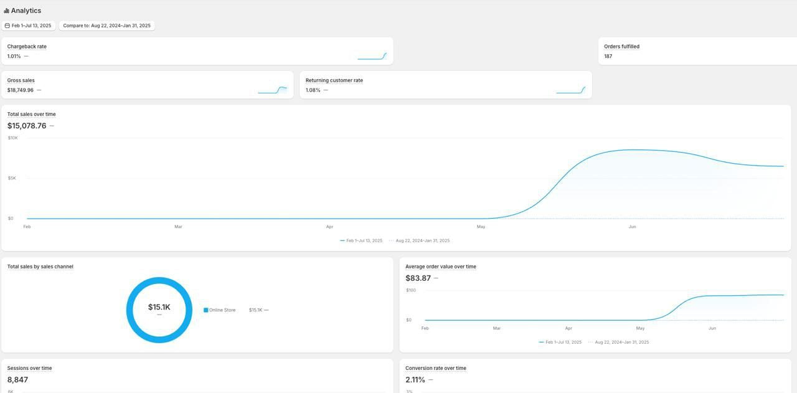Screen dimensions: 797x393
Task: Click the sparkline on the Gross sales card
Action: [273, 88]
